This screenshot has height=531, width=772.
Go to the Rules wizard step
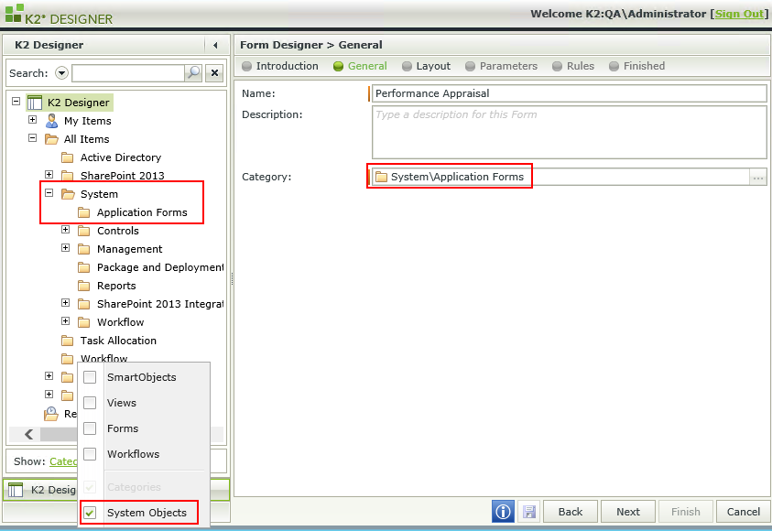(573, 66)
